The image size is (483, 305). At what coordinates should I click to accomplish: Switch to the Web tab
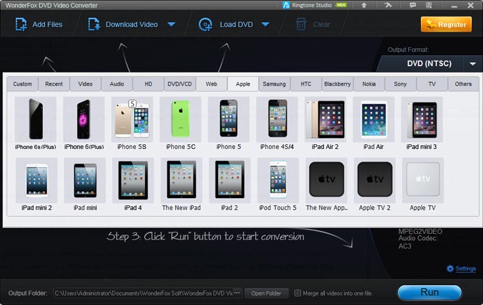(211, 84)
